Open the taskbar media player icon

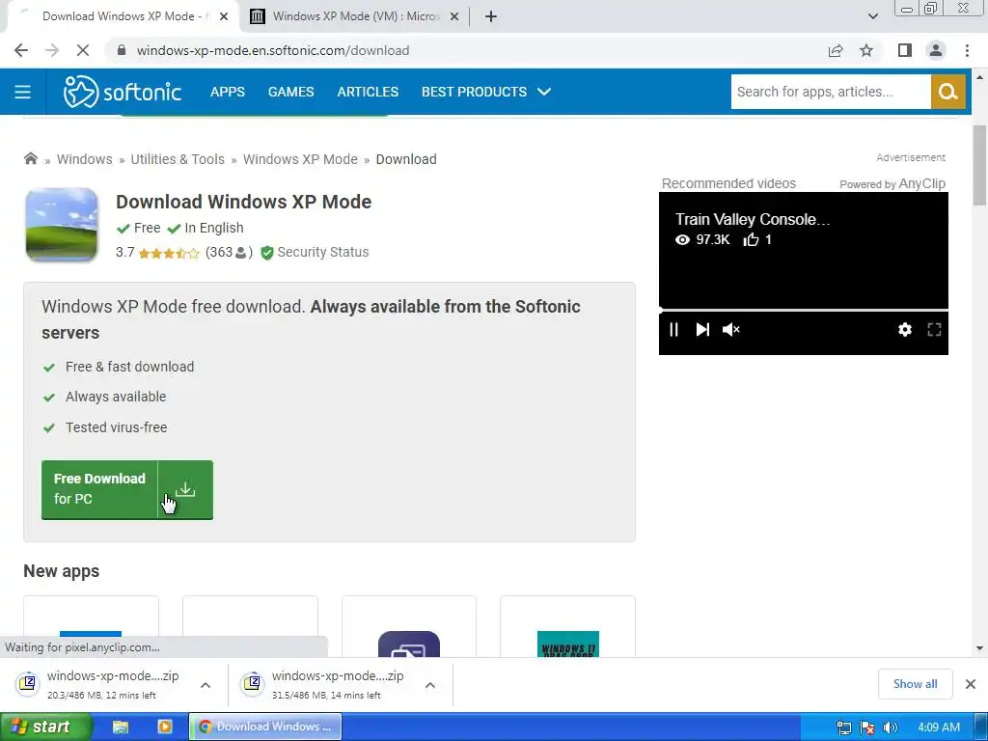click(x=165, y=727)
